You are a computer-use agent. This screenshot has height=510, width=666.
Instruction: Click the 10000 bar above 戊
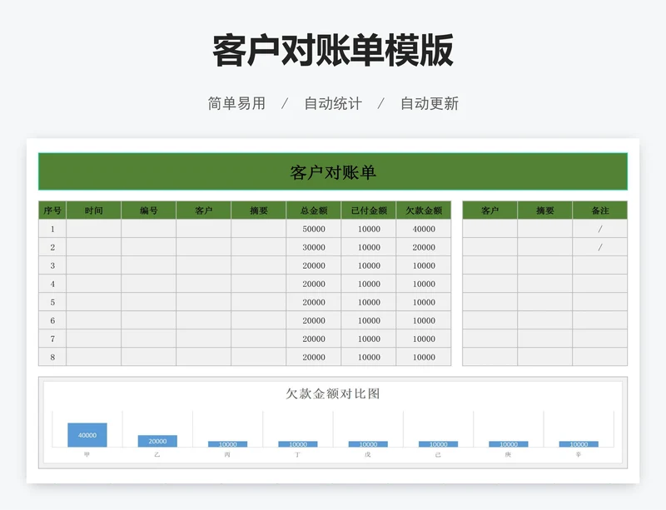pos(368,444)
